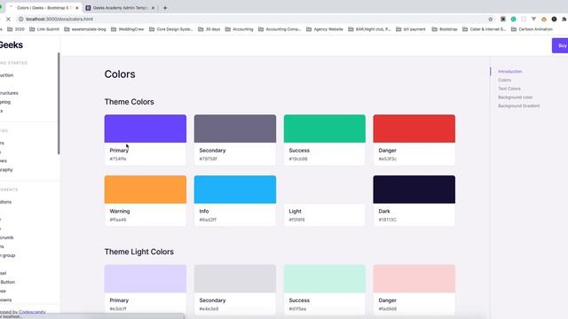Screen dimensions: 568x319
Task: Click the site info icon in address bar
Action: click(x=21, y=19)
